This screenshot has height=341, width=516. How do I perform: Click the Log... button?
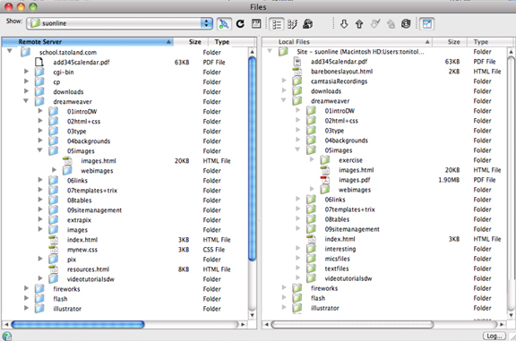click(494, 336)
